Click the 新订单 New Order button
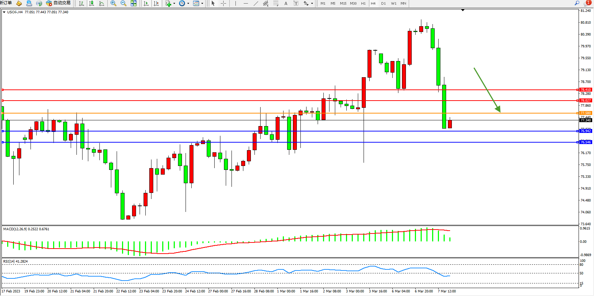Image resolution: width=594 pixels, height=296 pixels. (x=6, y=3)
